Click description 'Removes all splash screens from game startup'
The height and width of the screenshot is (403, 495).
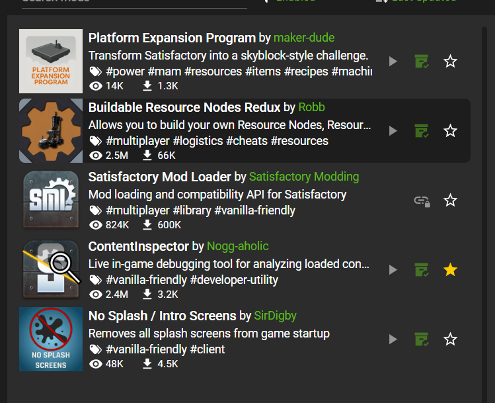pyautogui.click(x=209, y=334)
